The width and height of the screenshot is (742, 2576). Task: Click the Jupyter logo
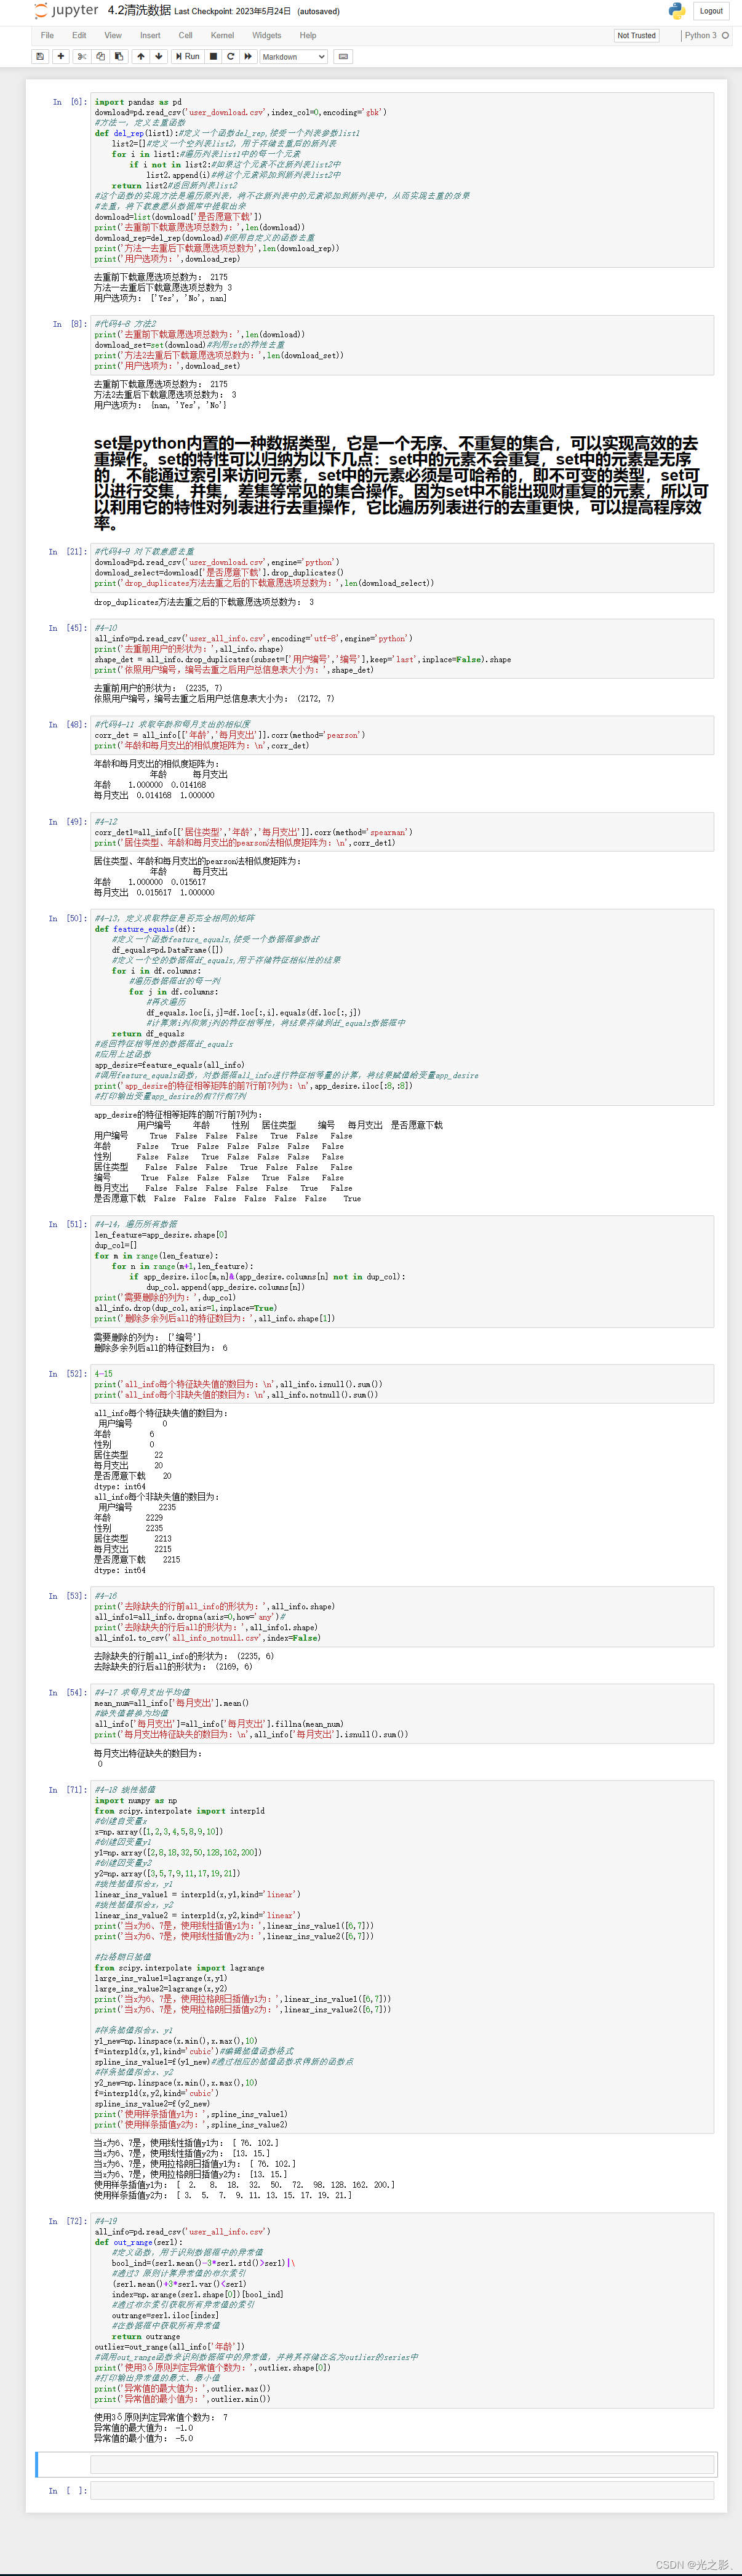point(66,11)
